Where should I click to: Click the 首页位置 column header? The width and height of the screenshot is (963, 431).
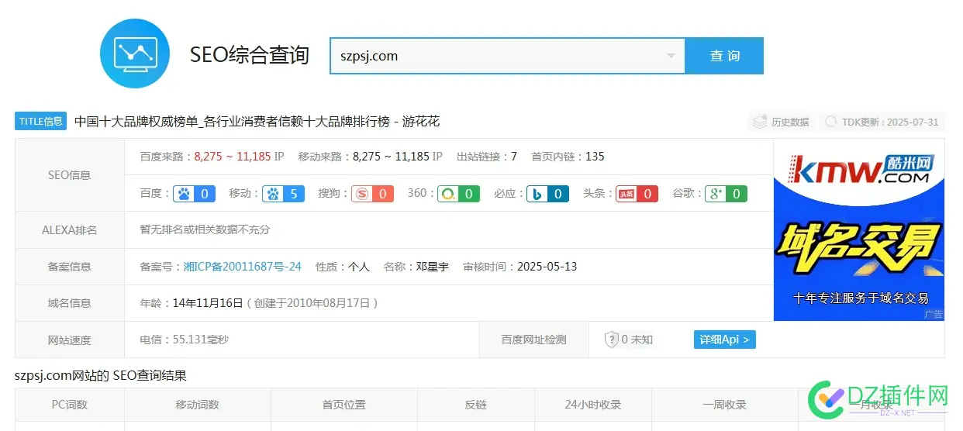[344, 405]
